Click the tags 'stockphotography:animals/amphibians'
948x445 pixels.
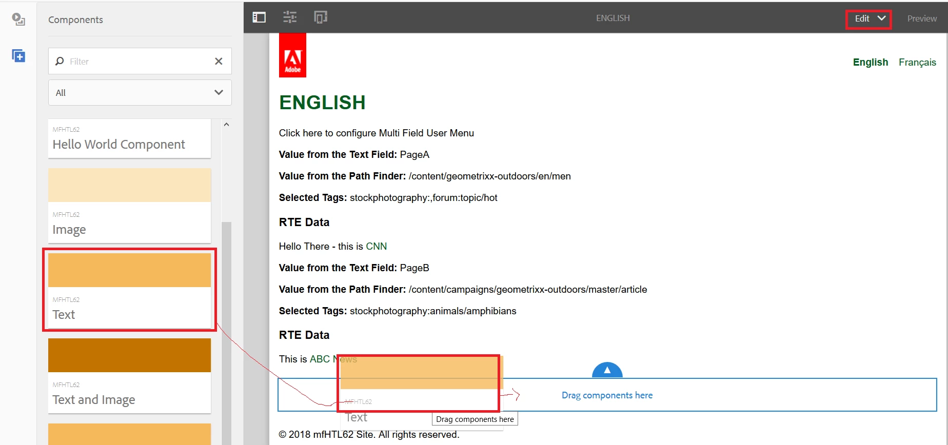(x=433, y=311)
